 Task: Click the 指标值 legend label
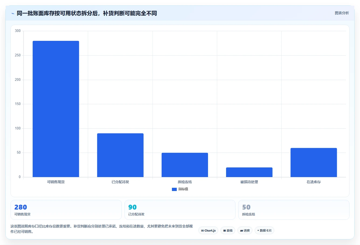(183, 189)
